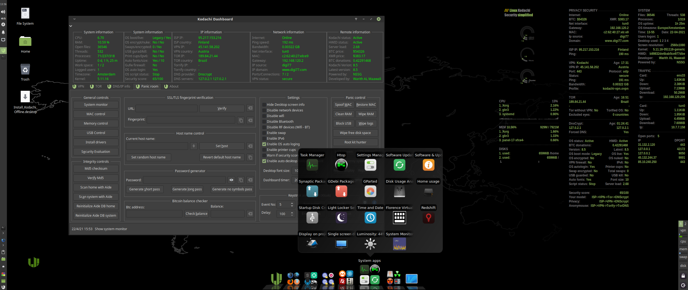Open GParted from System apps
Image resolution: width=688 pixels, height=290 pixels.
pos(370,191)
